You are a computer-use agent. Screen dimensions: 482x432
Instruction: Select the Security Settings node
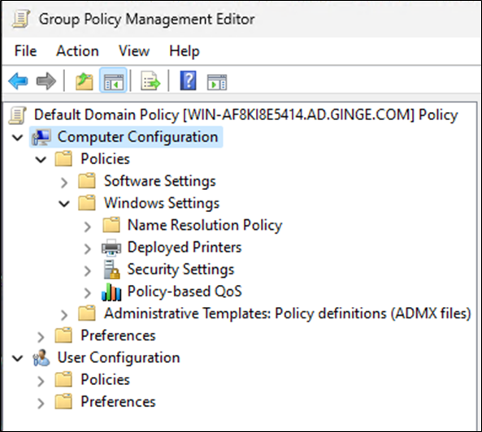coord(180,270)
